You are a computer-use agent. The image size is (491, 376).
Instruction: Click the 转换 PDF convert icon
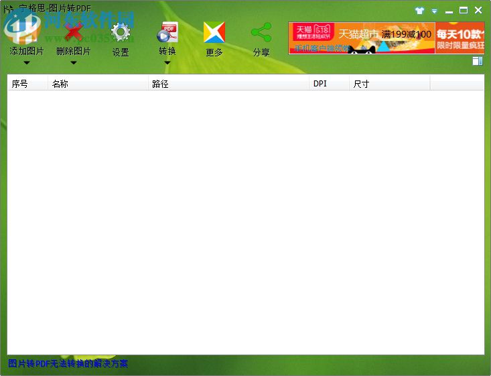pyautogui.click(x=167, y=32)
